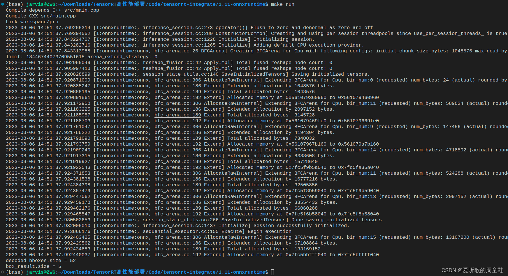Click 'Total allocated bytes: 1048576' text
508x276 pixels.
271,92
